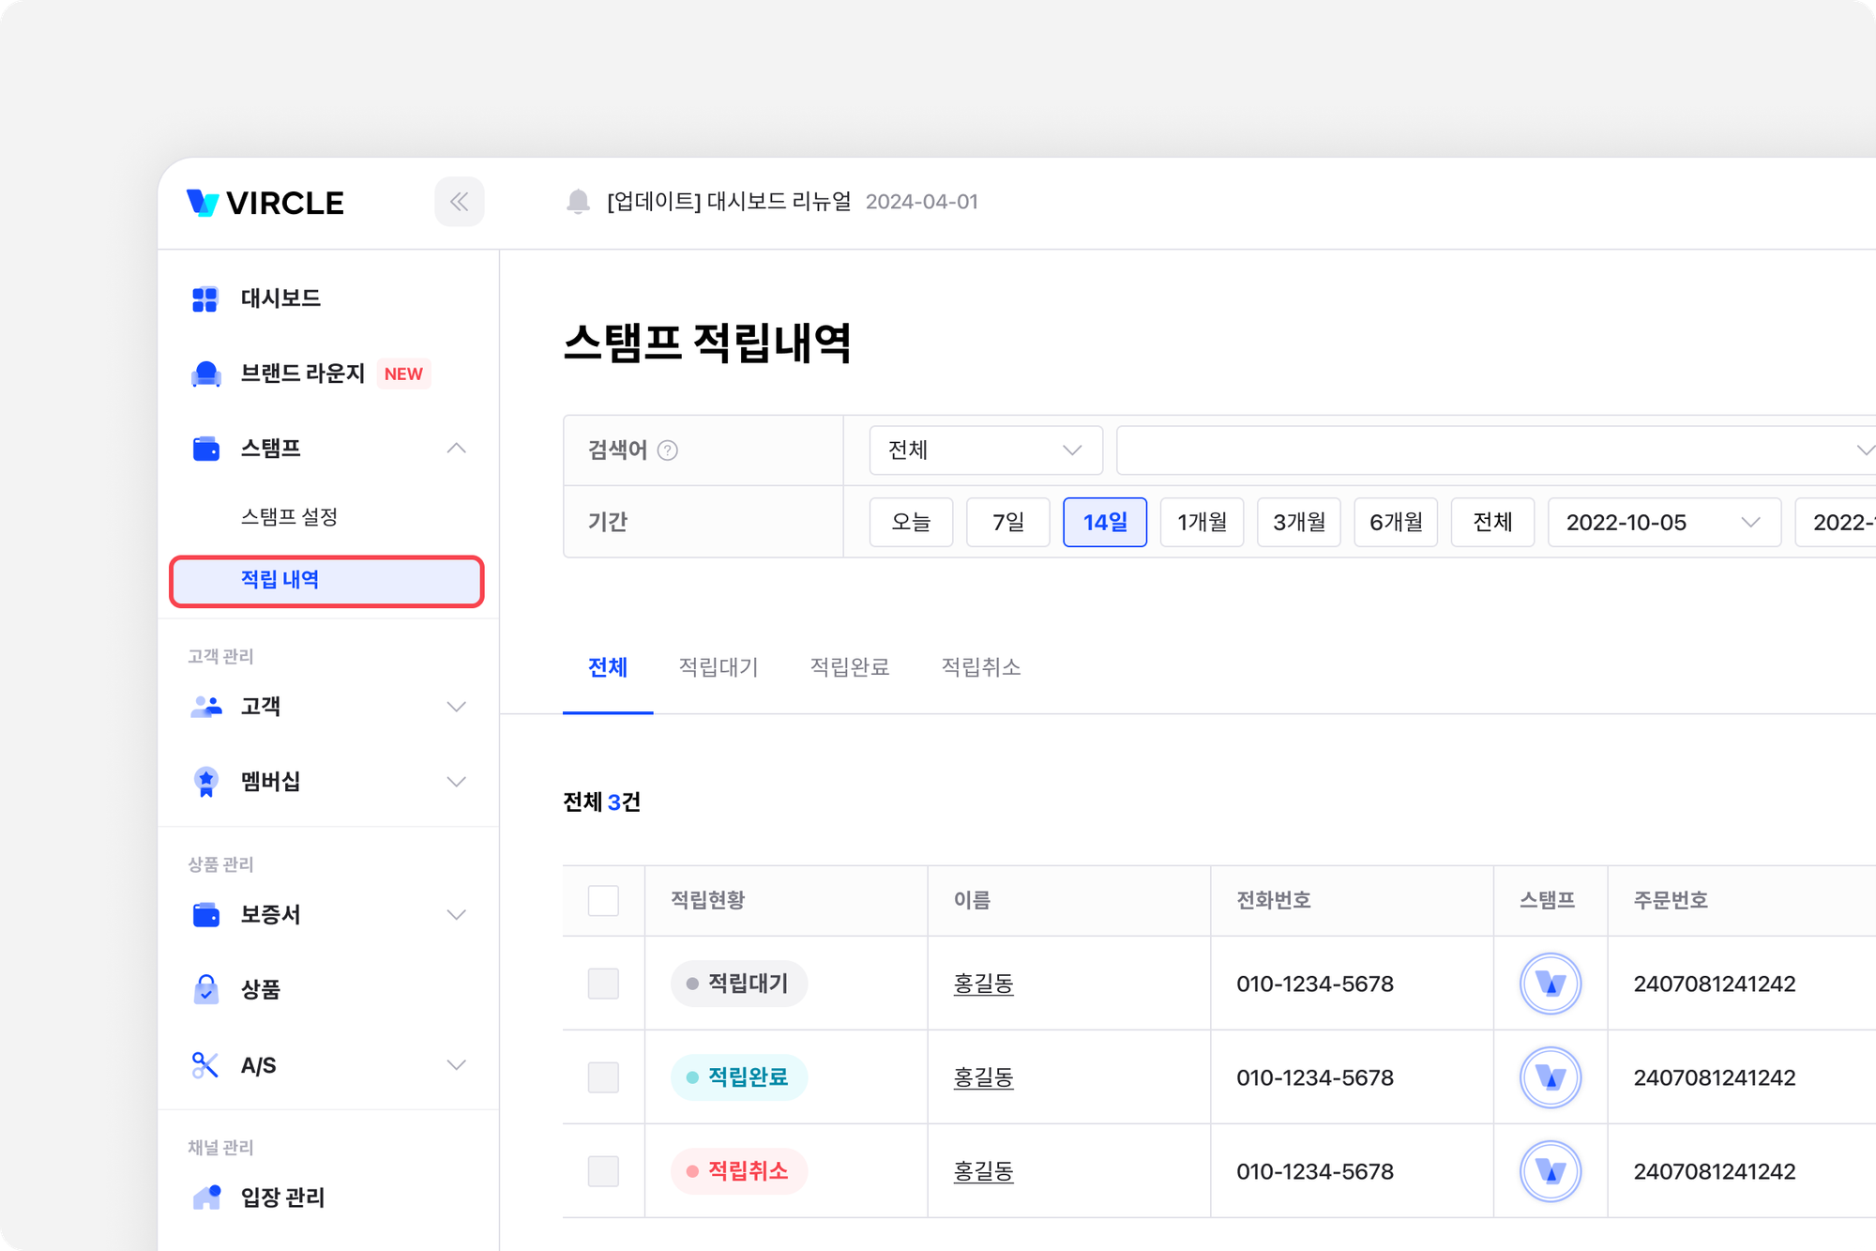Screen dimensions: 1876x1251
Task: Click the 검색어 help question-mark icon
Action: click(x=668, y=450)
